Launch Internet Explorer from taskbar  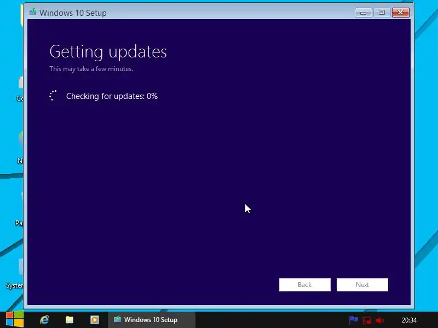[44, 320]
